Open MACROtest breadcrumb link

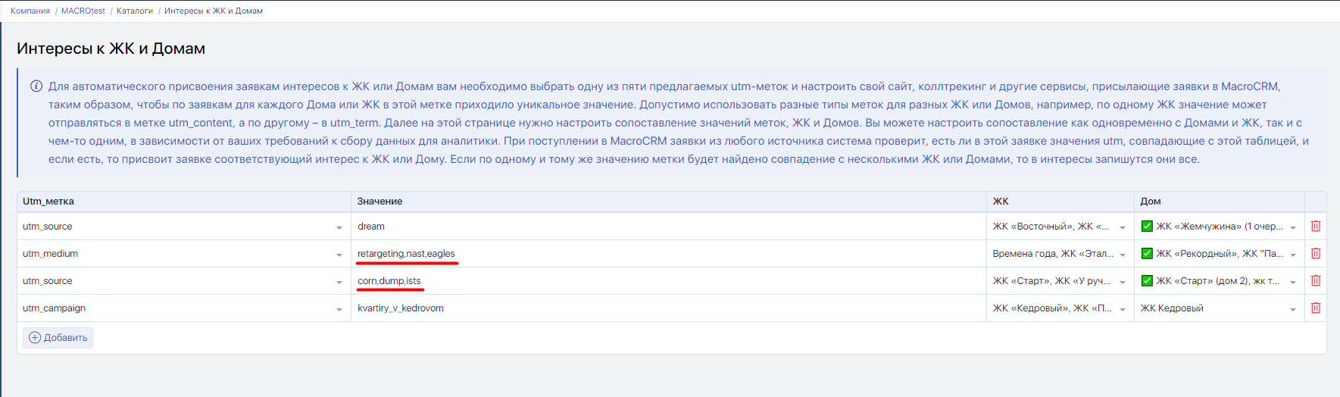pos(83,11)
